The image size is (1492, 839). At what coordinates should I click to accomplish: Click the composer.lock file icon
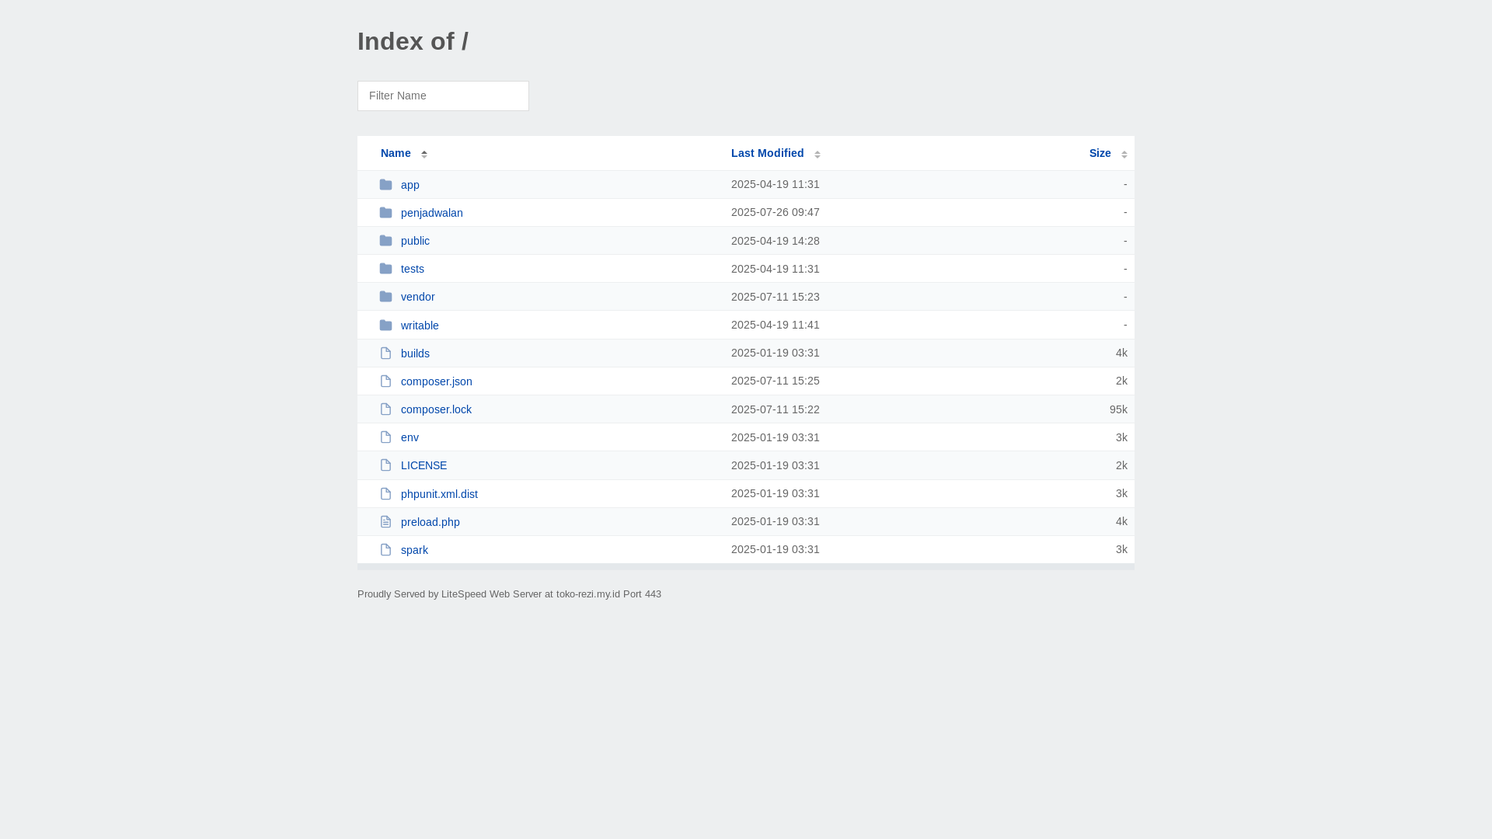385,409
